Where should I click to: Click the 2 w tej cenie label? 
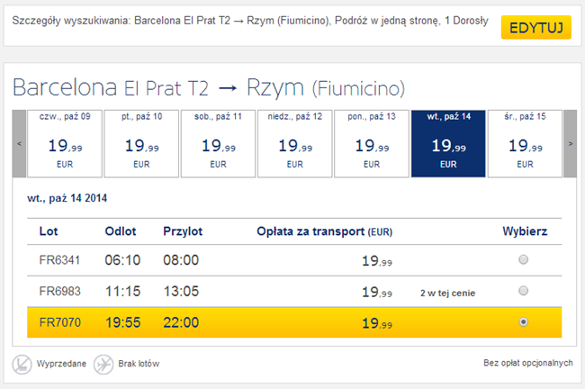point(447,293)
